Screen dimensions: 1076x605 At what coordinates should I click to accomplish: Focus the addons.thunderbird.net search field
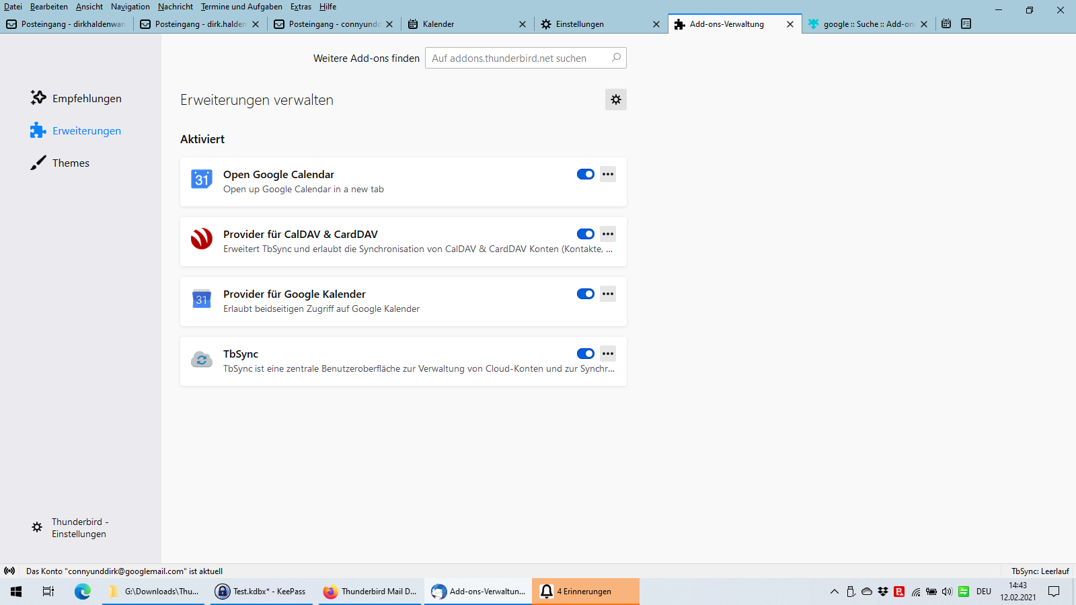526,58
